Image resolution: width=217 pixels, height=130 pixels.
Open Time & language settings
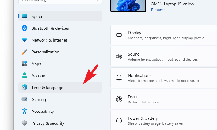click(x=60, y=87)
